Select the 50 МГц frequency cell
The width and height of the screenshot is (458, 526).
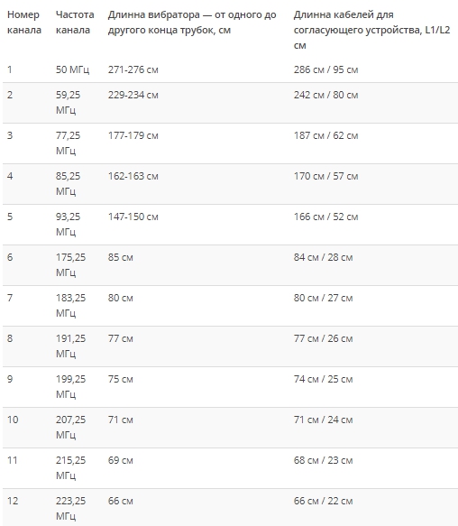point(72,69)
